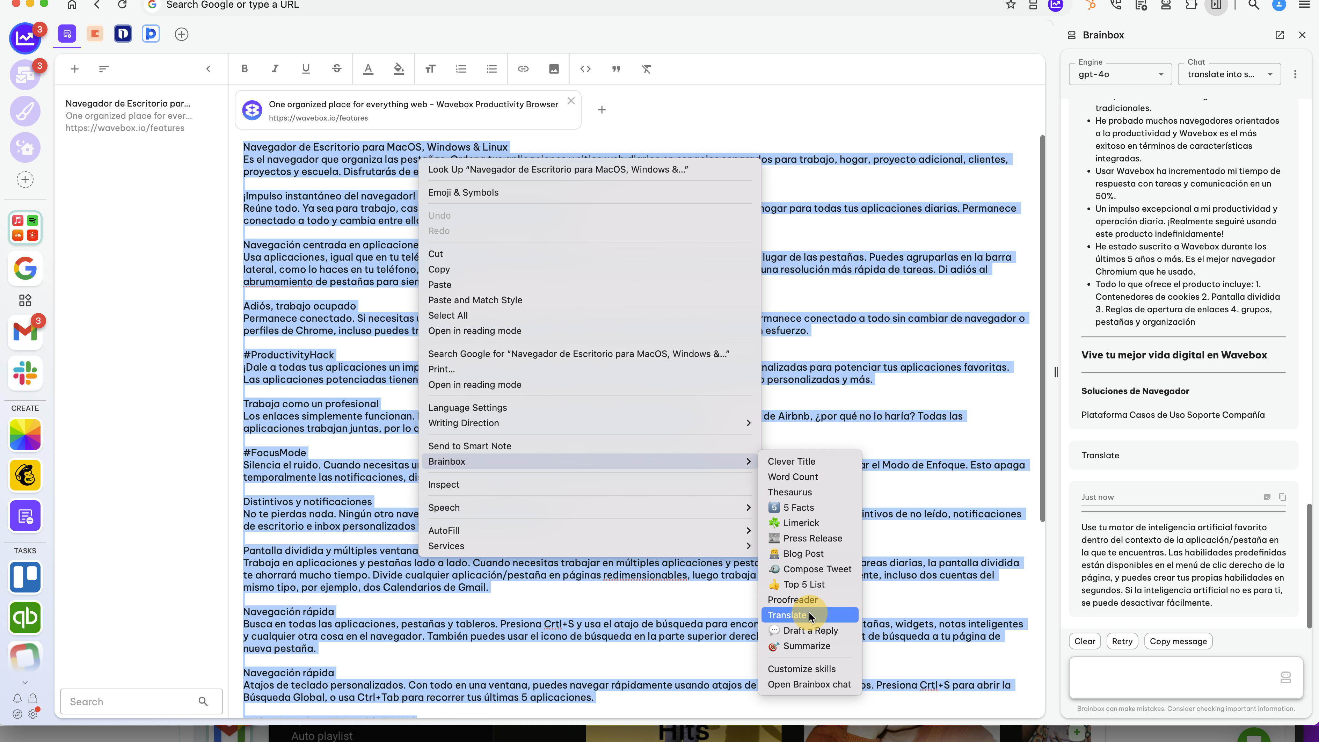Image resolution: width=1319 pixels, height=742 pixels.
Task: Choose Send to Smart Note
Action: click(x=589, y=446)
